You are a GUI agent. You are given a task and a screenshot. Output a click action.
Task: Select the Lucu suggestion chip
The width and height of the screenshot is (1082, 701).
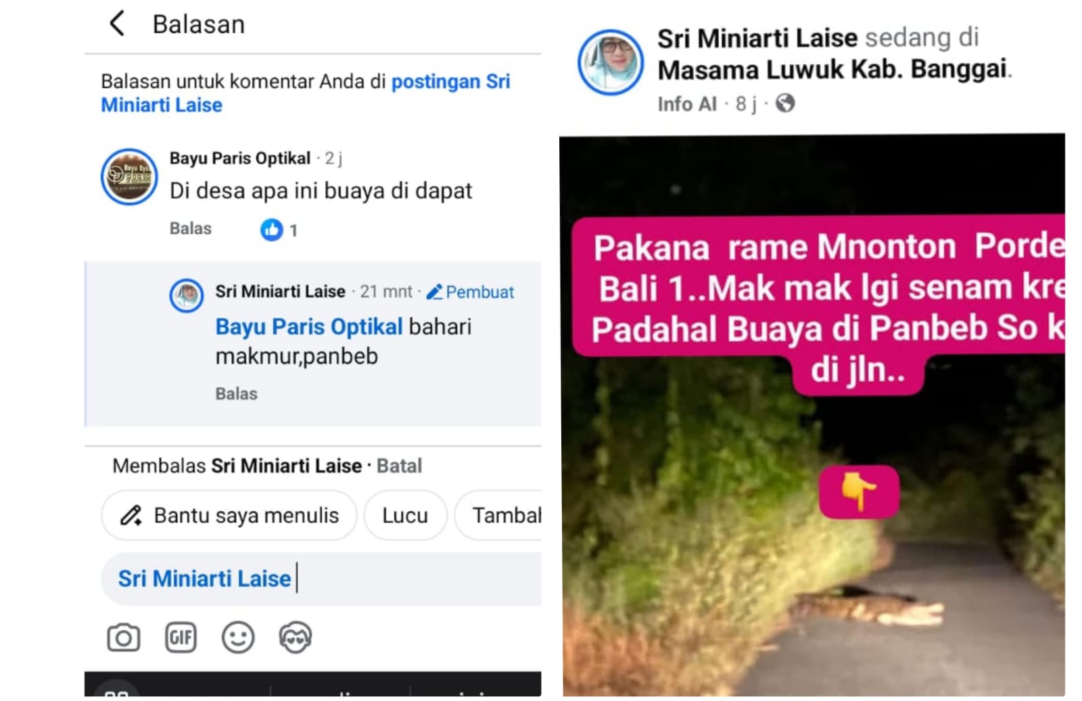405,515
